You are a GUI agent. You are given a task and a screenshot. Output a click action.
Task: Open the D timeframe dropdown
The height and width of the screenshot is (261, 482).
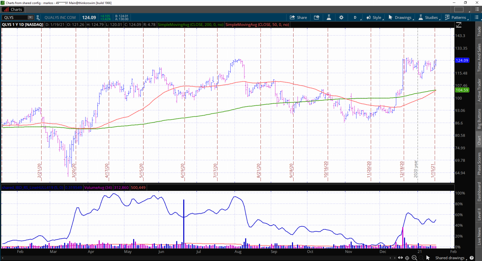click(357, 18)
